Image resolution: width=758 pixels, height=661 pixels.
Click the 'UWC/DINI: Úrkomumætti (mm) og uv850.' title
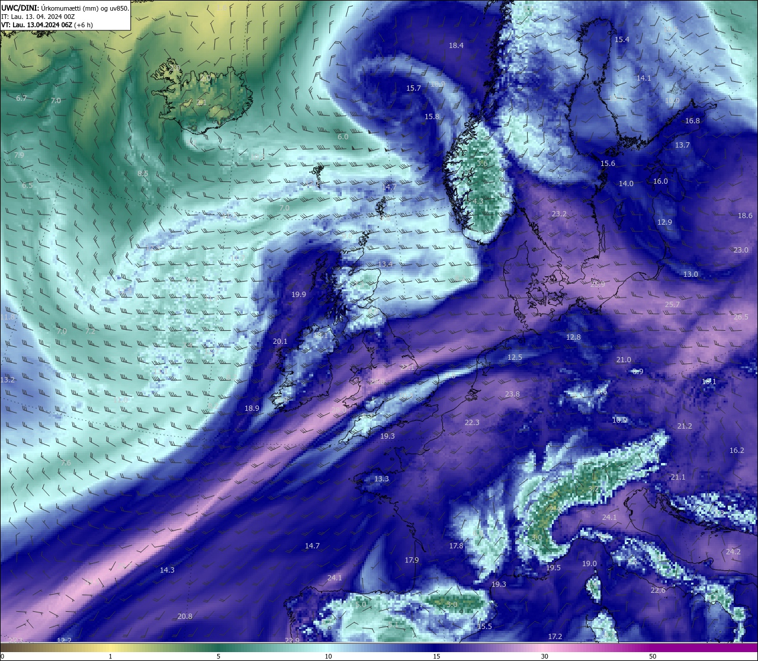65,8
